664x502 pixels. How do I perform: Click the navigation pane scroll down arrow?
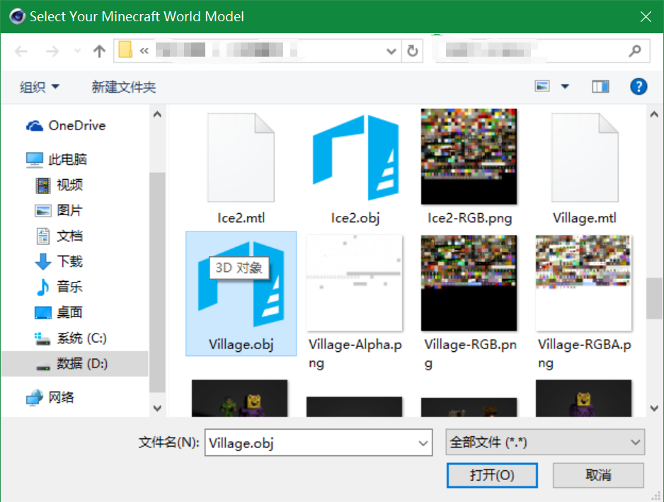tap(157, 409)
